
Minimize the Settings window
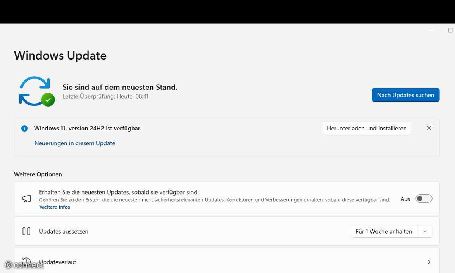(431, 30)
